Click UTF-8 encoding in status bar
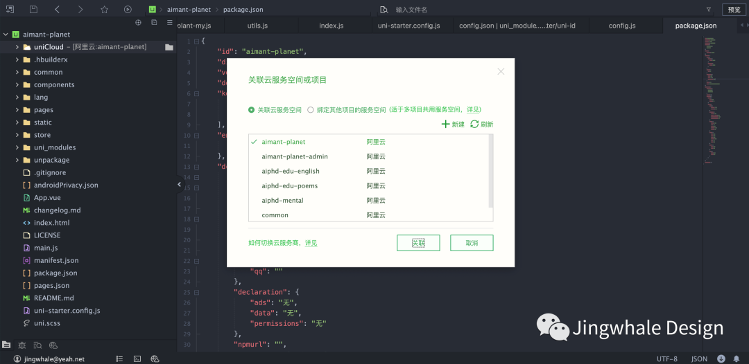This screenshot has width=749, height=364. pos(667,358)
